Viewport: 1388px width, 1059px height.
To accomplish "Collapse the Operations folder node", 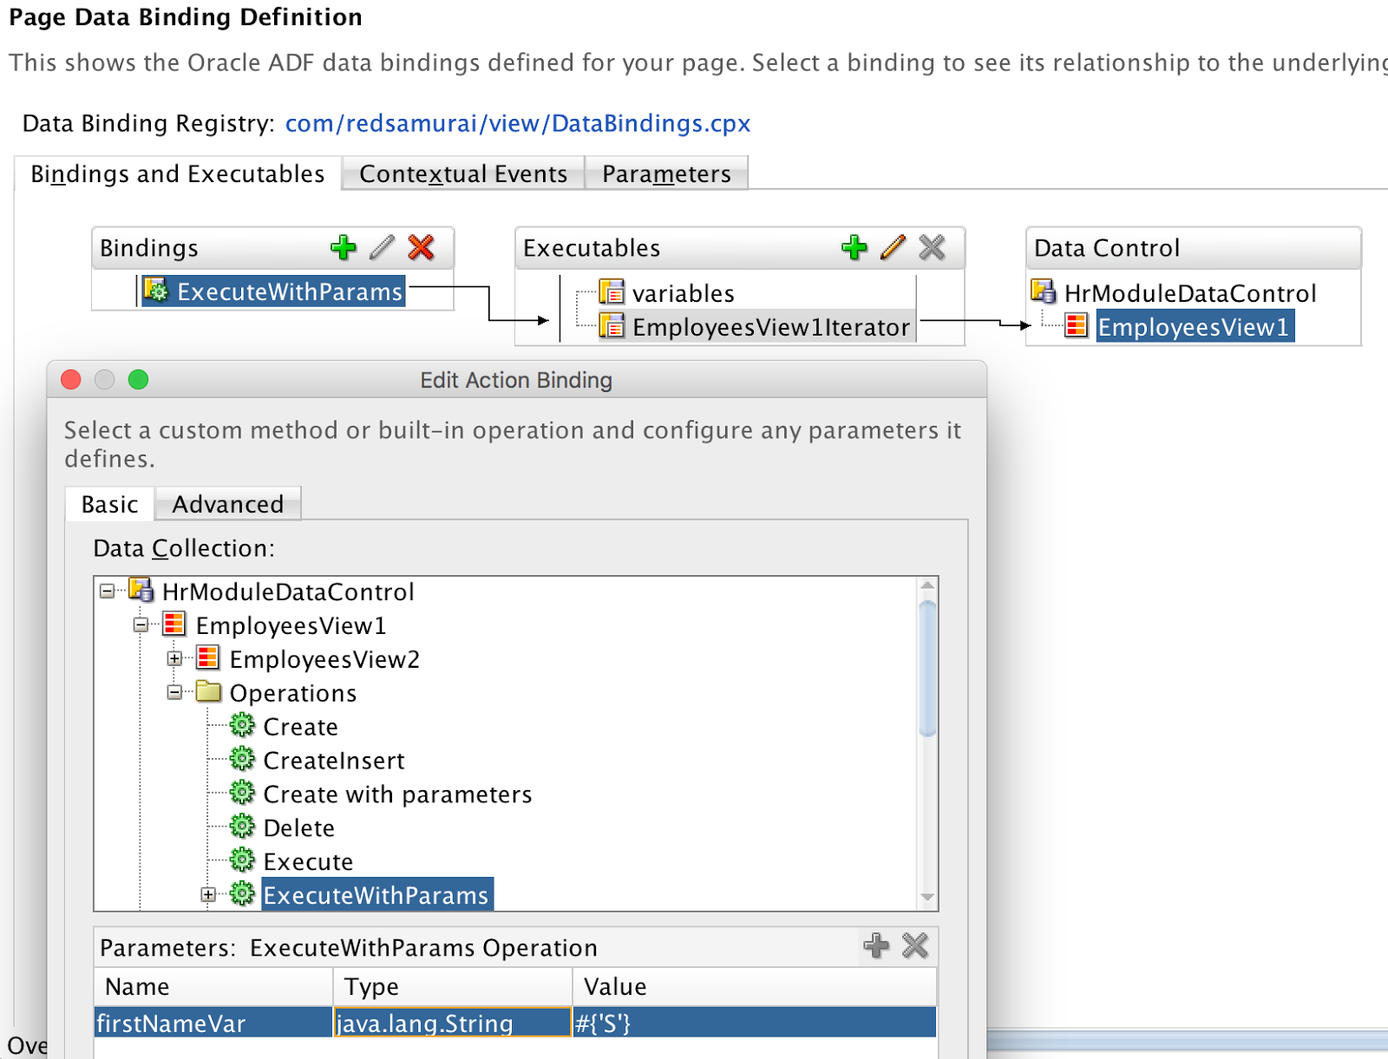I will pyautogui.click(x=174, y=692).
